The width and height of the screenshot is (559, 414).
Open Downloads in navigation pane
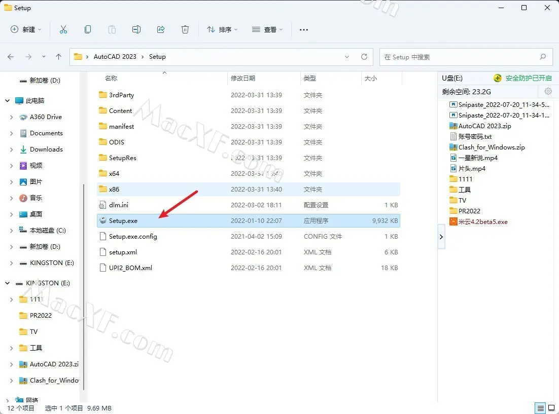coord(46,149)
